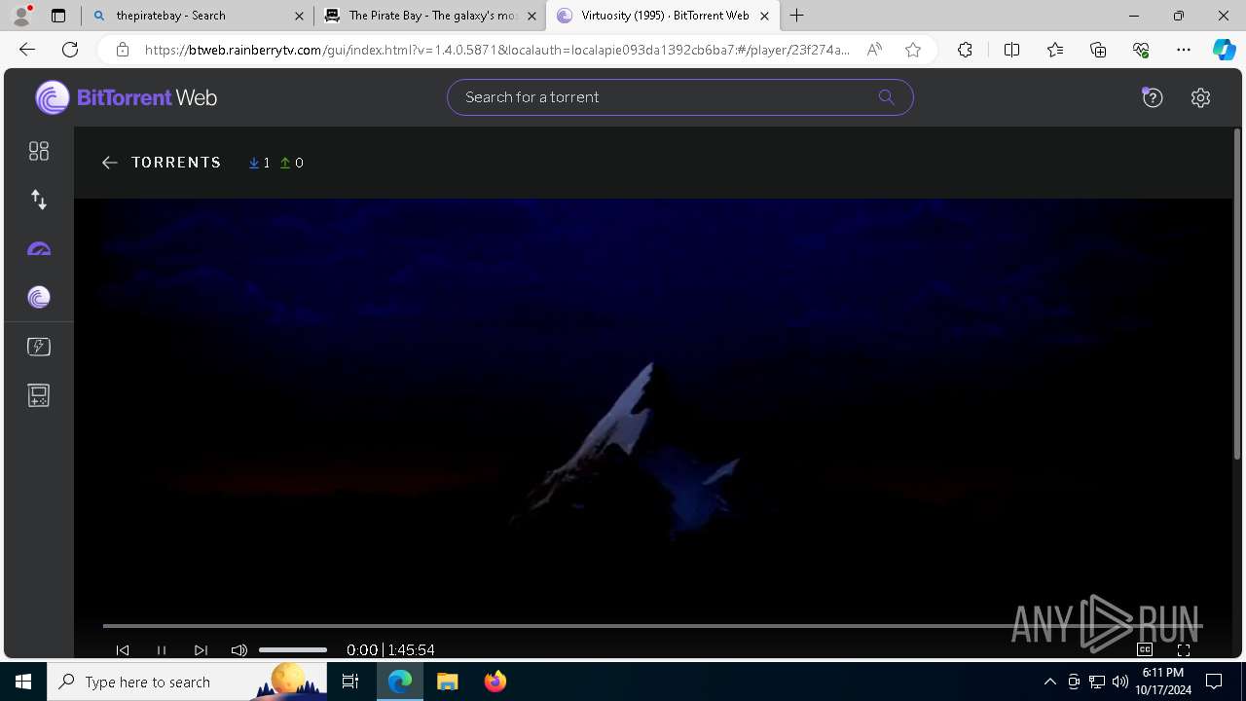
Task: Open the speed gauge sidebar icon
Action: pyautogui.click(x=39, y=249)
